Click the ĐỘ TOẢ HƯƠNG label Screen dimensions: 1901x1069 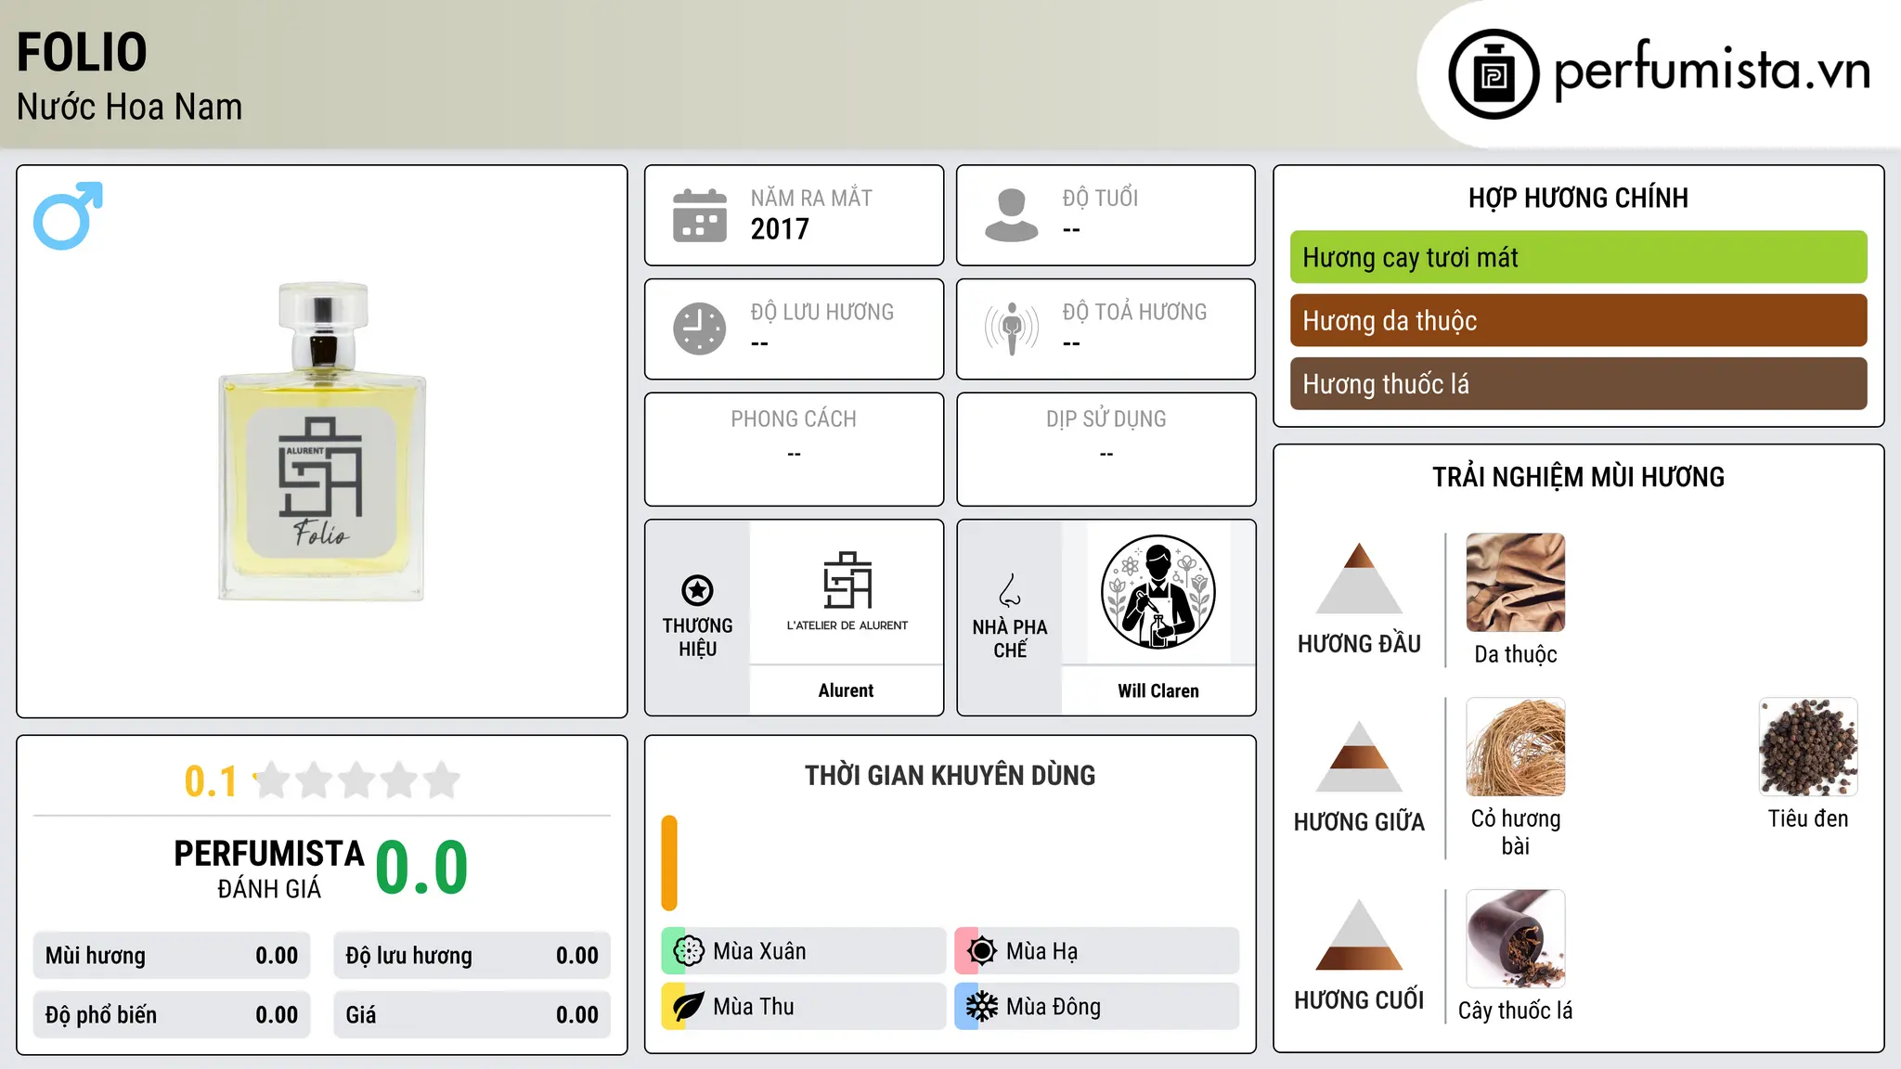(1134, 312)
